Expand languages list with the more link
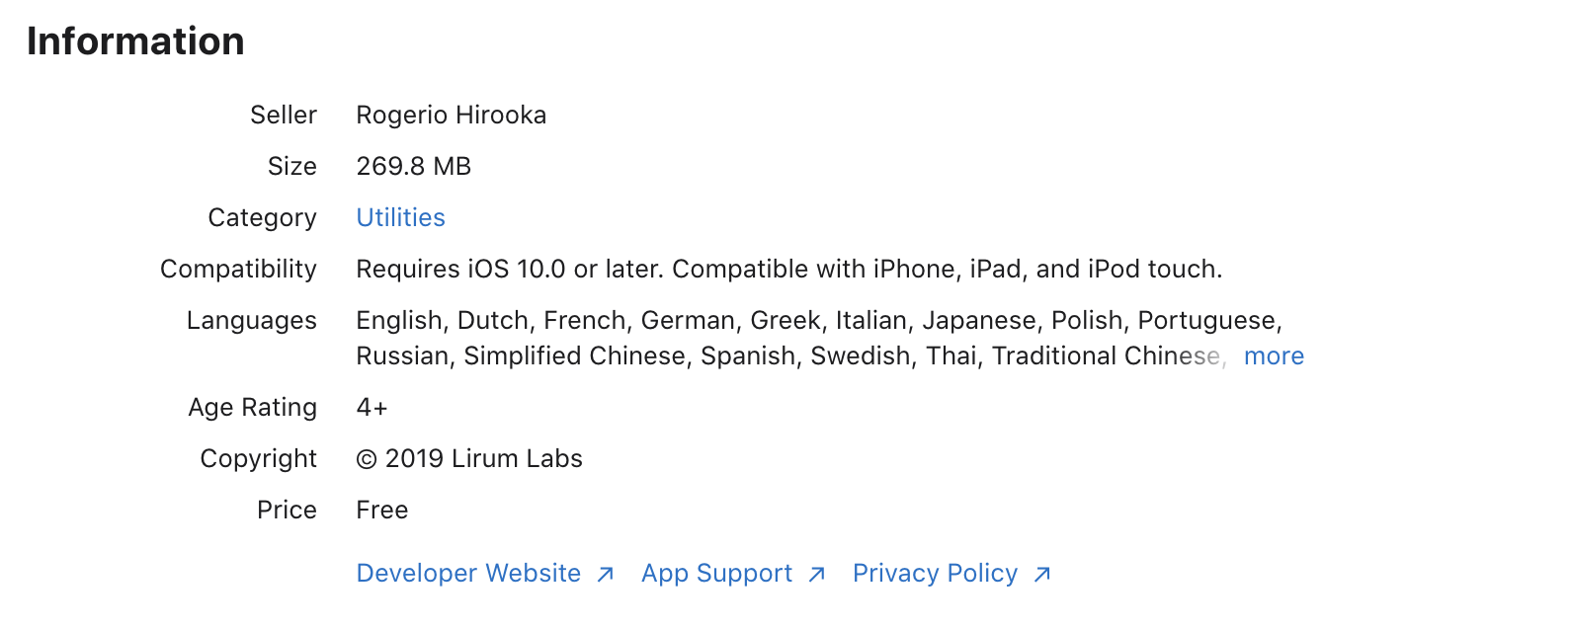1572x631 pixels. 1274,355
